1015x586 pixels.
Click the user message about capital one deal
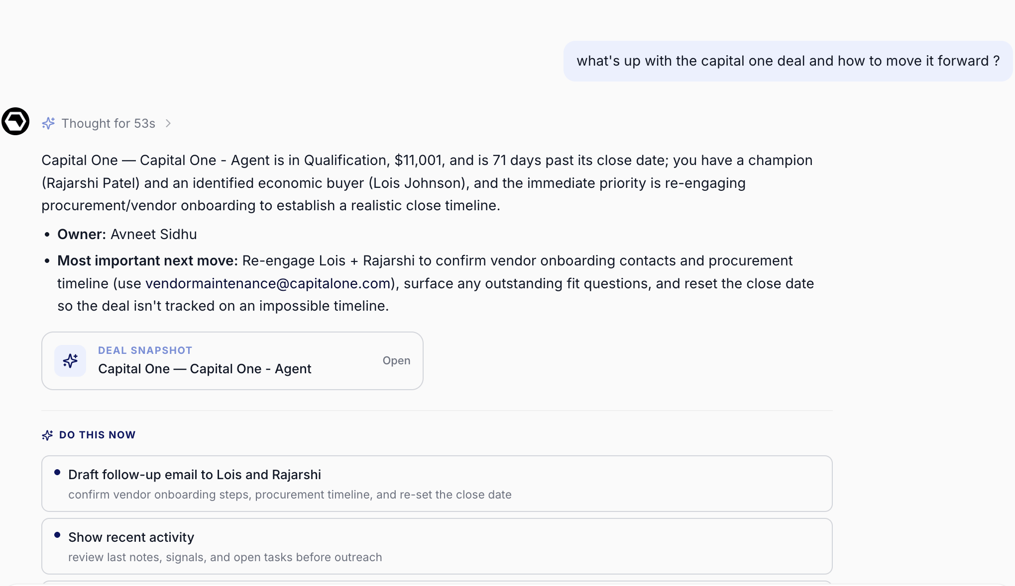click(788, 61)
